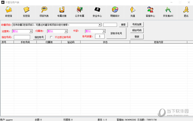Minimize the 千里马用户端 window
Image resolution: width=193 pixels, height=121 pixels.
(x=171, y=2)
